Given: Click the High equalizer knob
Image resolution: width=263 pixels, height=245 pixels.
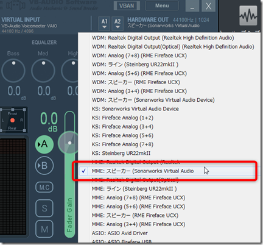Looking at the screenshot, I should point(69,71).
